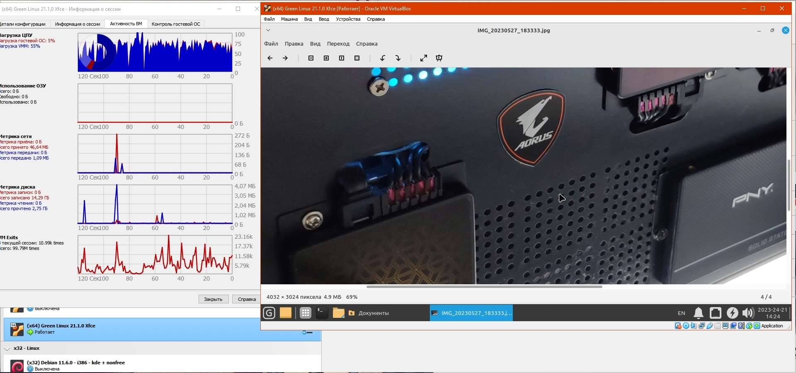Open VirtualBox Ввод menu
Viewport: 796px width, 373px height.
click(324, 19)
